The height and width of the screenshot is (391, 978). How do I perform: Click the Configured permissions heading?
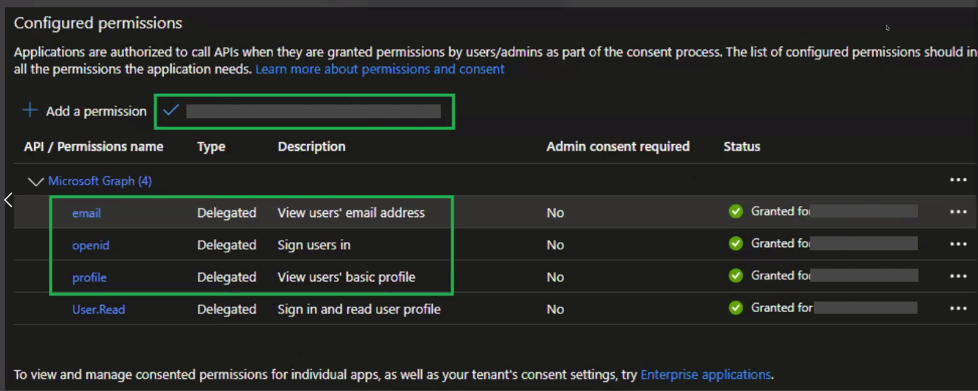pos(98,23)
